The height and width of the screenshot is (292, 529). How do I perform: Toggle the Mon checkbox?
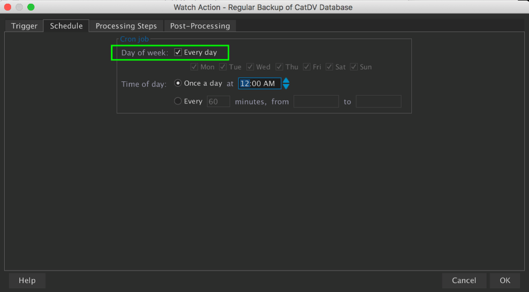pos(194,67)
